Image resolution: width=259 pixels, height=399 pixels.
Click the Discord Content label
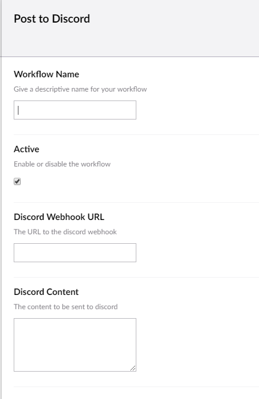[46, 292]
